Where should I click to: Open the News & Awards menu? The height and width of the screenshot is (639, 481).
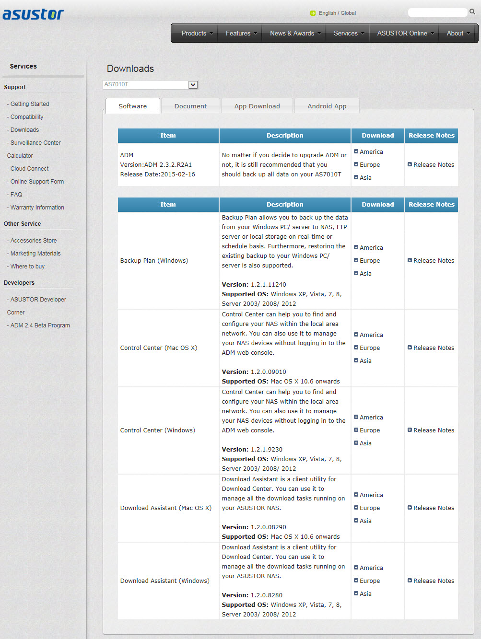295,33
